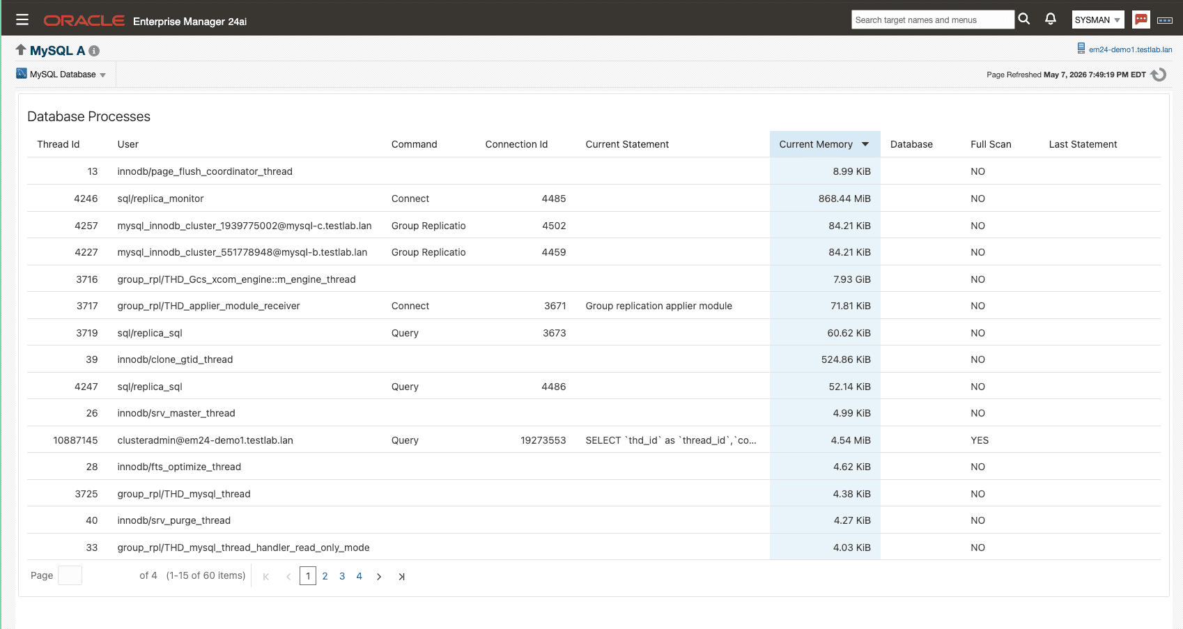Sort by the Full Scan column header
This screenshot has width=1183, height=629.
pyautogui.click(x=991, y=144)
